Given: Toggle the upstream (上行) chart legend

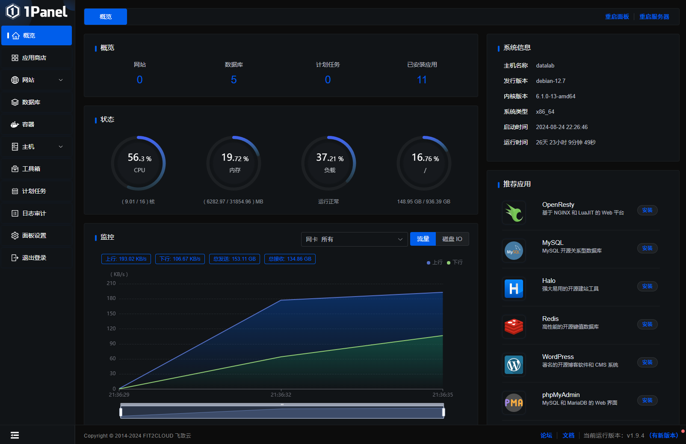Looking at the screenshot, I should pos(435,262).
